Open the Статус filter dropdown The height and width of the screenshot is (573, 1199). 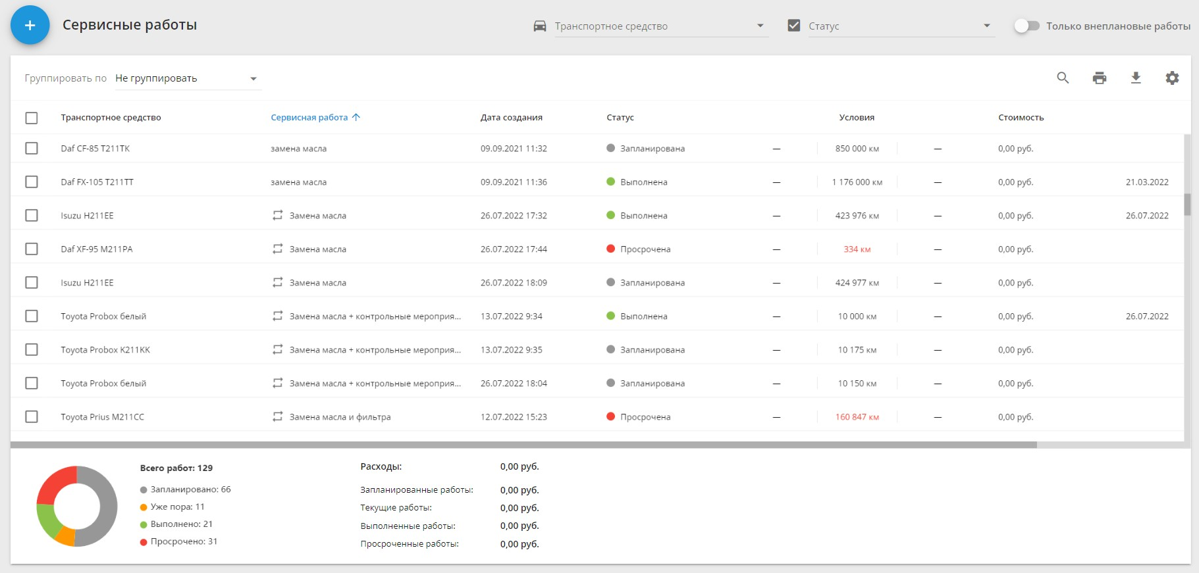point(901,26)
